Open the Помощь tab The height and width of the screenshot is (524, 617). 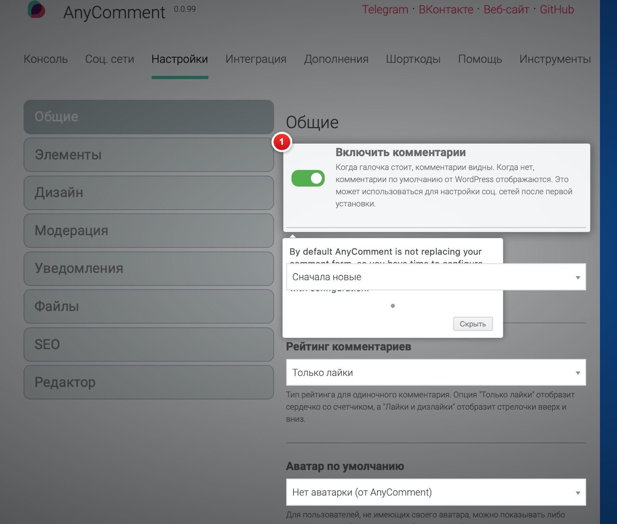point(480,59)
